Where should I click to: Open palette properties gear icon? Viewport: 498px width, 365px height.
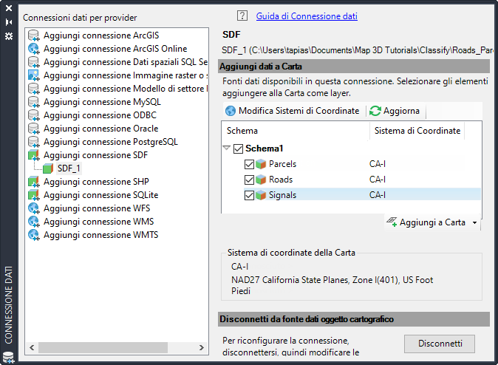pyautogui.click(x=9, y=35)
